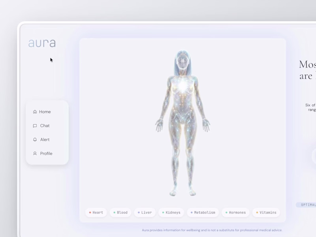
Task: Go to the Chat section
Action: point(41,126)
